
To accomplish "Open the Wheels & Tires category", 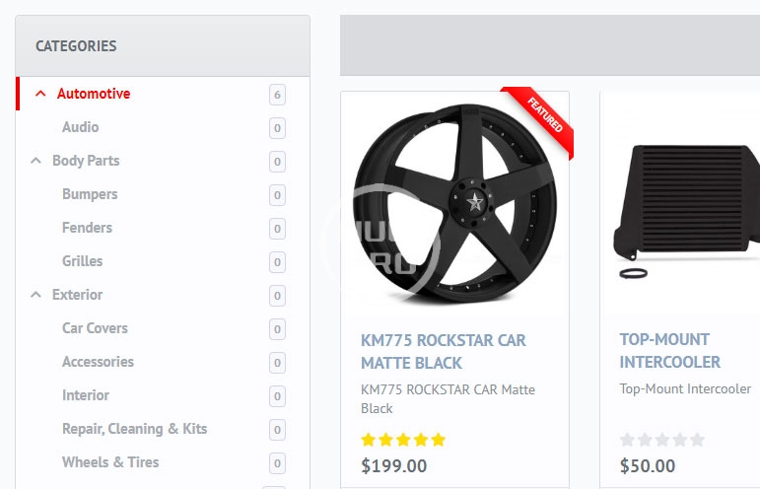I will 110,462.
